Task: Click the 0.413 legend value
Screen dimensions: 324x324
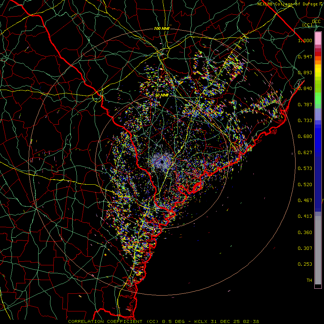Action: tap(305, 216)
